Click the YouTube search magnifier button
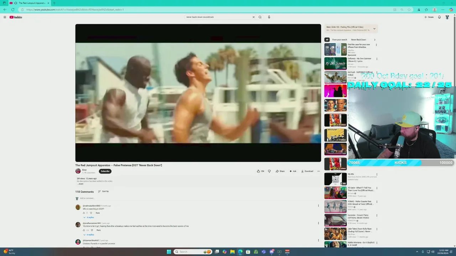456x256 pixels. [x=260, y=17]
